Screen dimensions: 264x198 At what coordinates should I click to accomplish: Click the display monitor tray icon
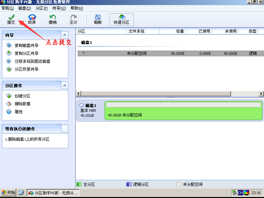247,193
